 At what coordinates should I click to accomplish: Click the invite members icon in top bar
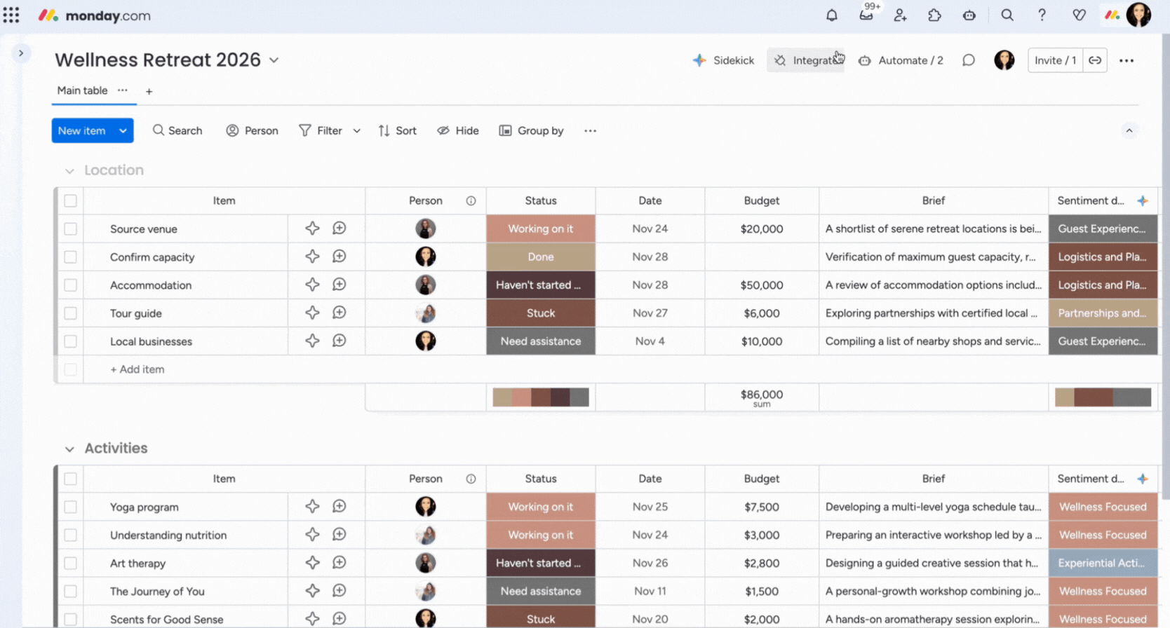coord(900,15)
